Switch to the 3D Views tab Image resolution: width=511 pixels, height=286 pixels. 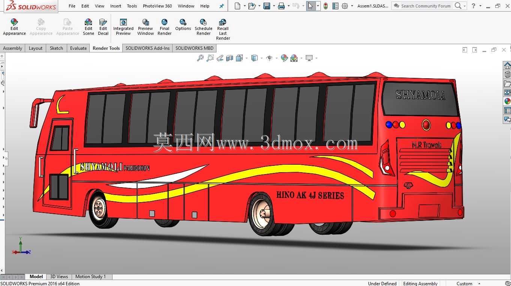[x=59, y=277]
